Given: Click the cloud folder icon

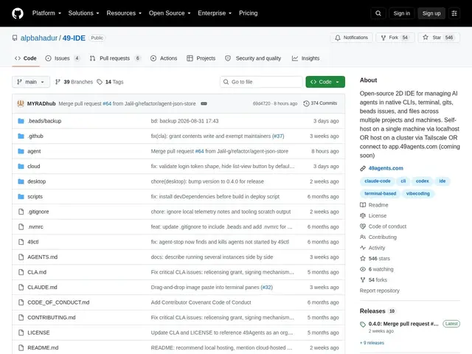Looking at the screenshot, I should (x=21, y=166).
